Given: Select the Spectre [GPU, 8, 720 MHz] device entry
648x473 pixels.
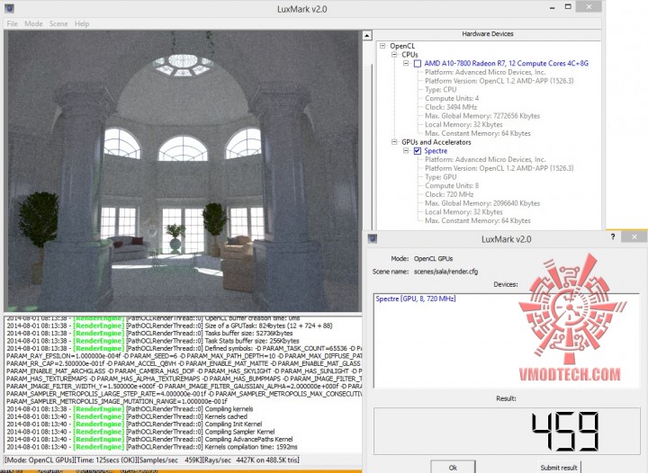Looking at the screenshot, I should click(x=416, y=299).
